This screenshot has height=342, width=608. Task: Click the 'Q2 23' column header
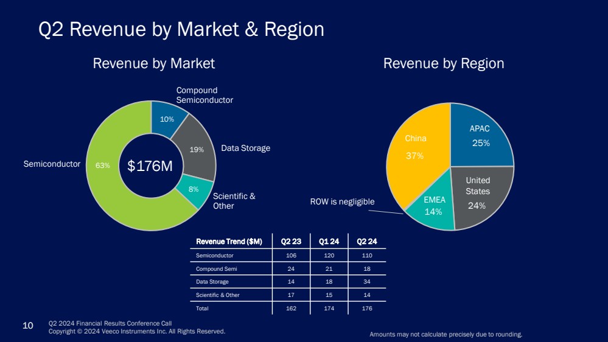point(291,242)
